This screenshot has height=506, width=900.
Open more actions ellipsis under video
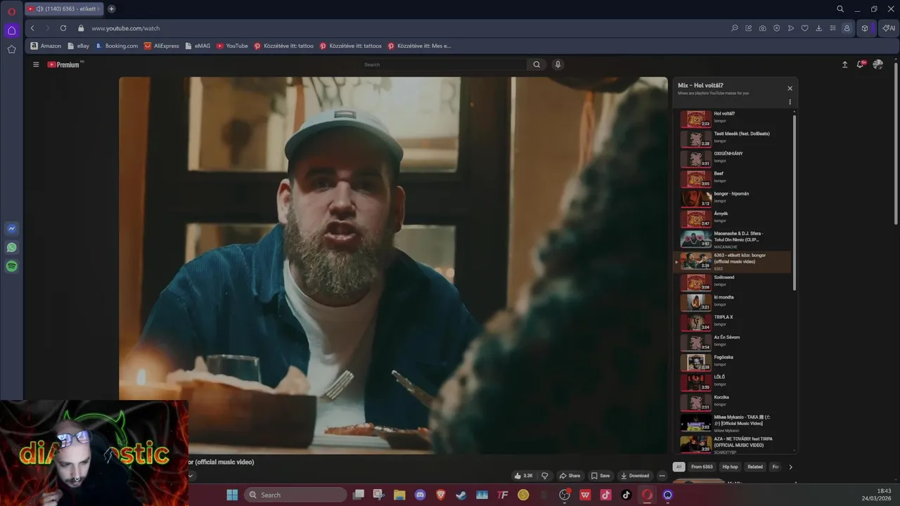(662, 476)
